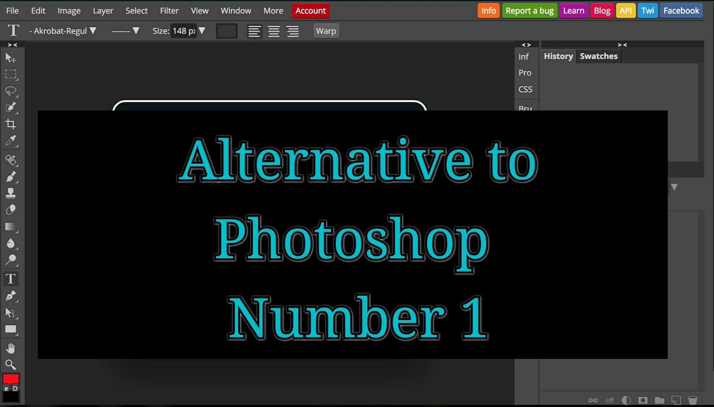
Task: Select the Blur droplet tool
Action: [x=11, y=243]
